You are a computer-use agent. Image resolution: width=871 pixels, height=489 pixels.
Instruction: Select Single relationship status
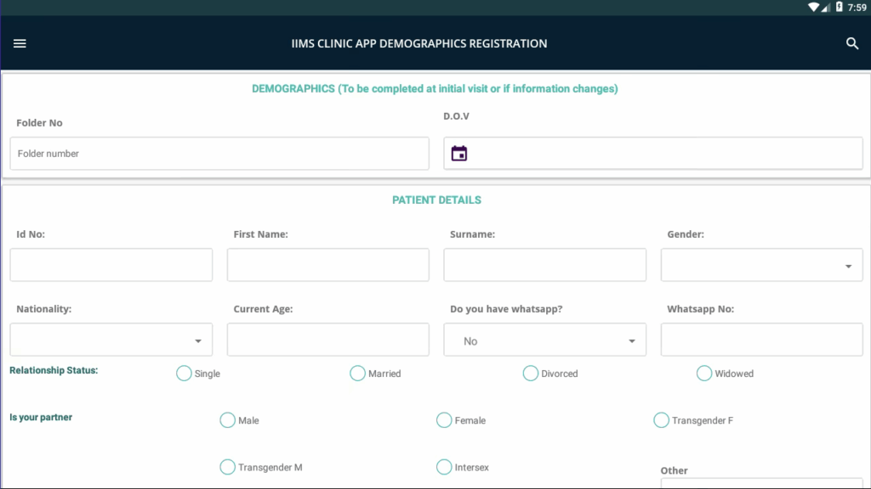tap(184, 374)
